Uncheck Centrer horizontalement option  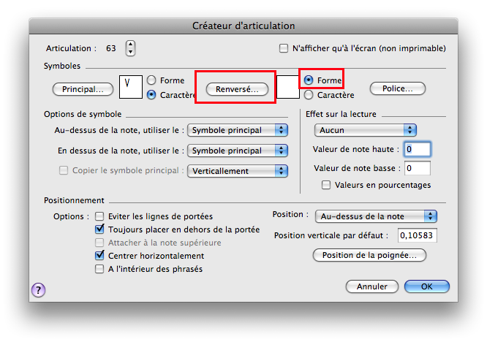coord(100,256)
